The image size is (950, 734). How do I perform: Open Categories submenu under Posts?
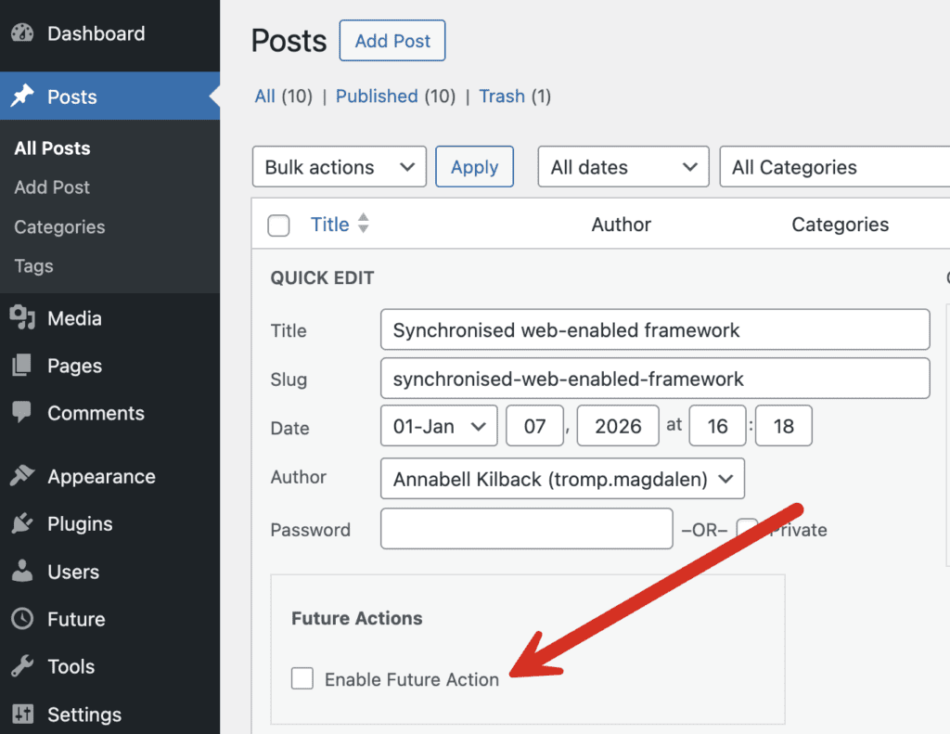(x=59, y=227)
